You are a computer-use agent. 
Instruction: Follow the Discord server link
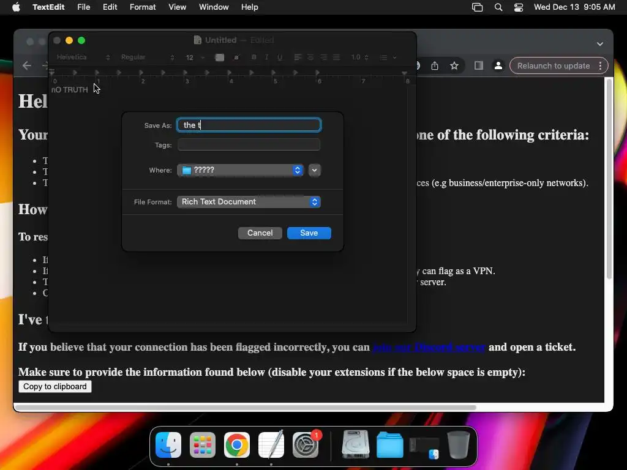(429, 347)
